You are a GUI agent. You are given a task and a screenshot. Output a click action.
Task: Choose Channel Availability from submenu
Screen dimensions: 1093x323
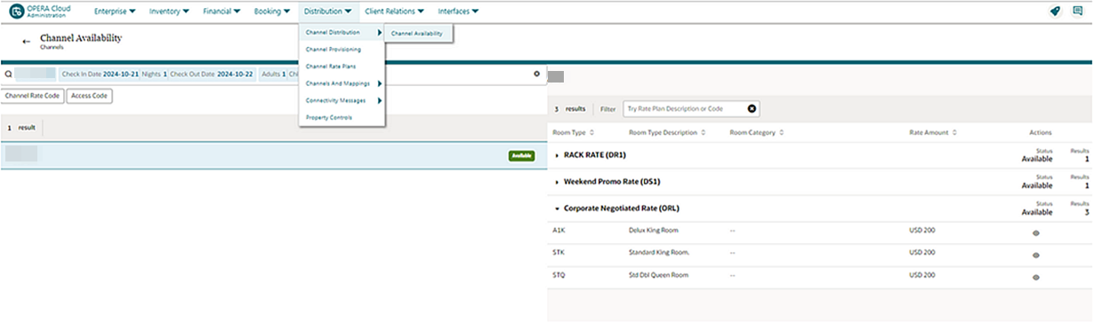click(416, 33)
